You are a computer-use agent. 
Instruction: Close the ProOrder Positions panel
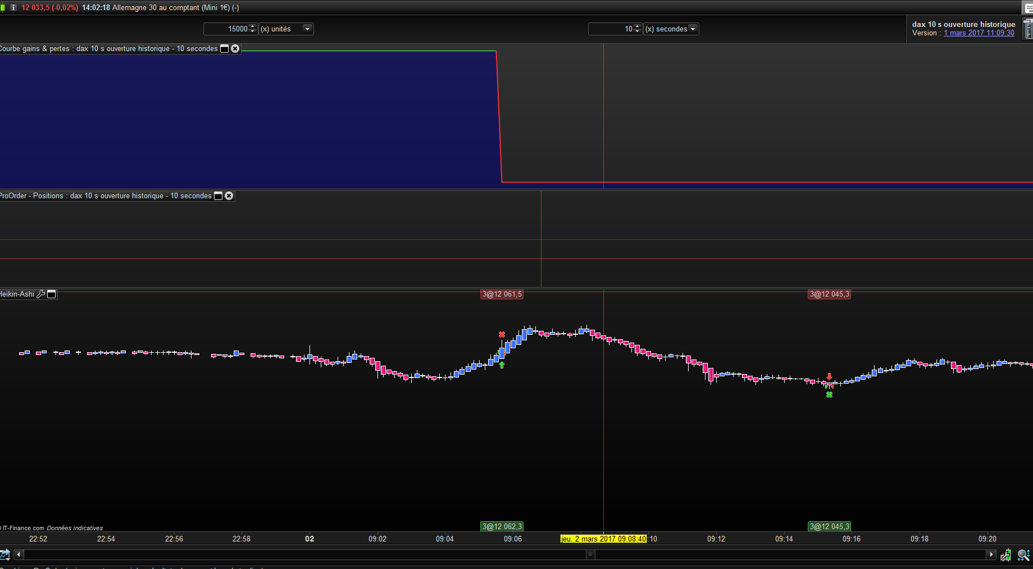point(229,196)
